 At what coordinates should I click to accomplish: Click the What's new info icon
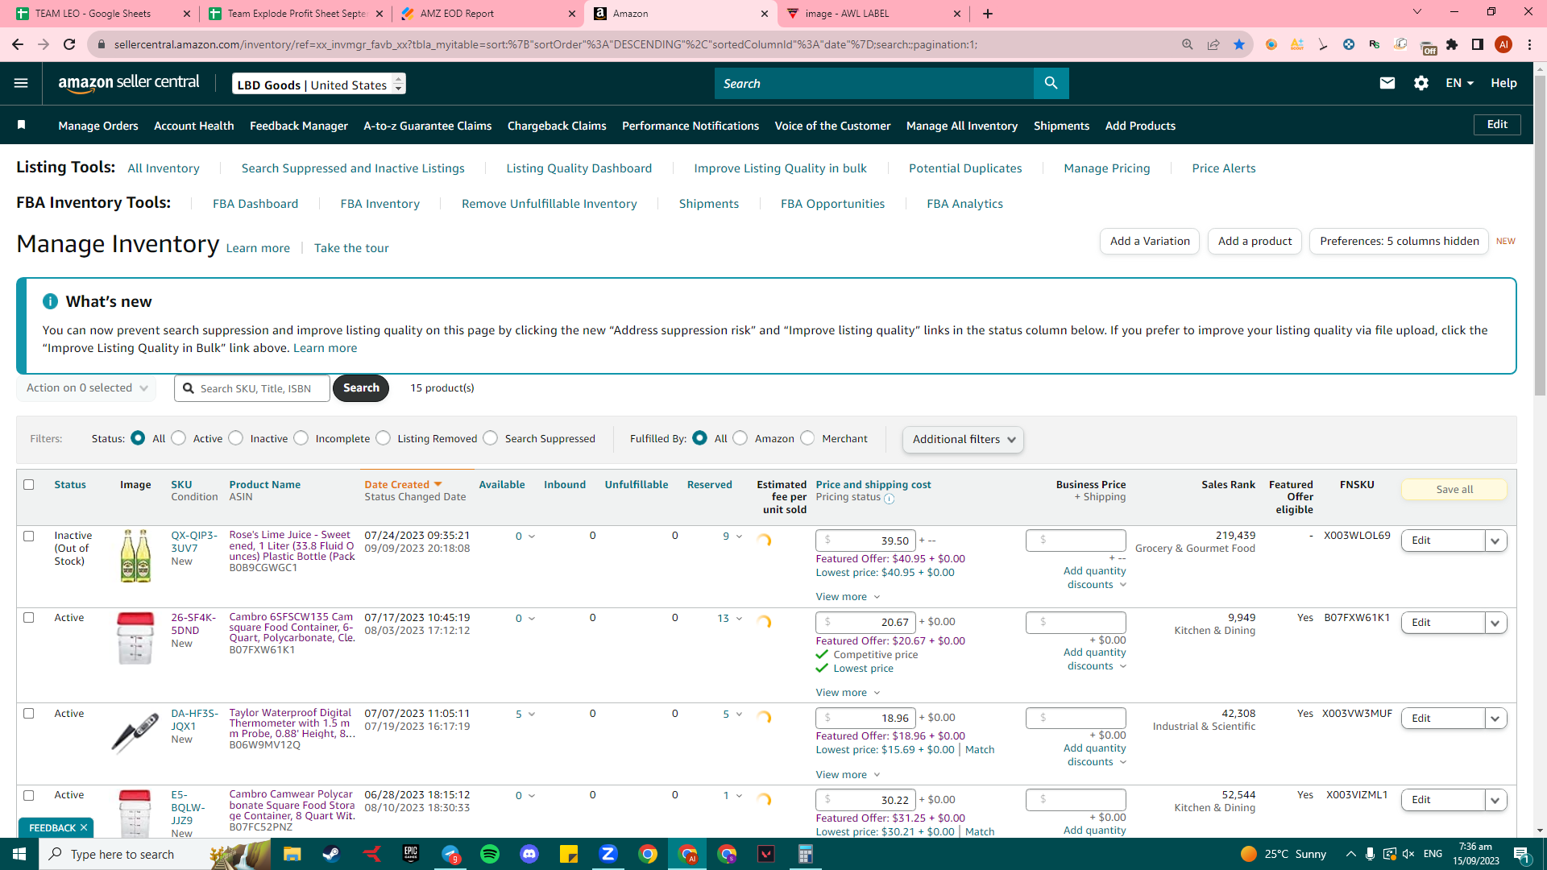50,301
